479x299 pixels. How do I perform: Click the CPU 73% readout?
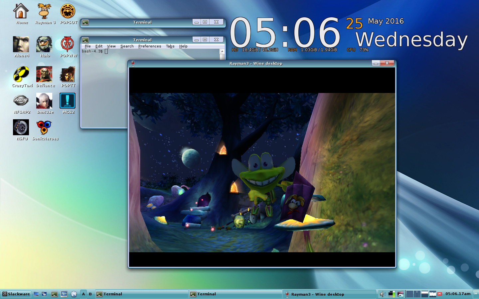tap(358, 50)
